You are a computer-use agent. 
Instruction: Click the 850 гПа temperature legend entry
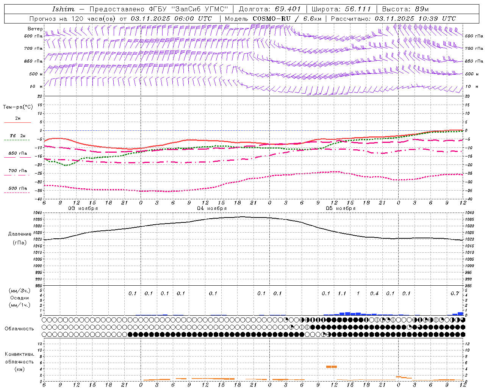point(17,153)
